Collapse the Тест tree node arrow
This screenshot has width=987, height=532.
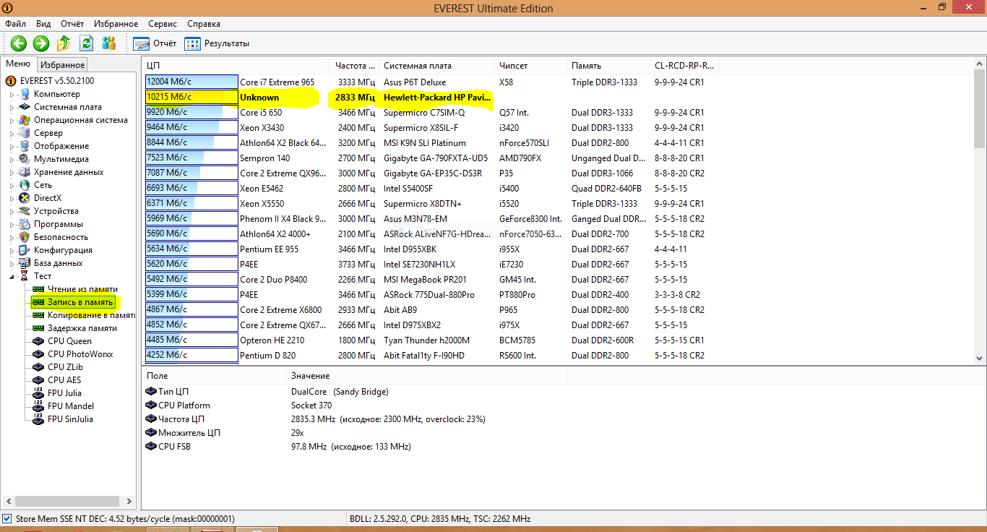(12, 277)
